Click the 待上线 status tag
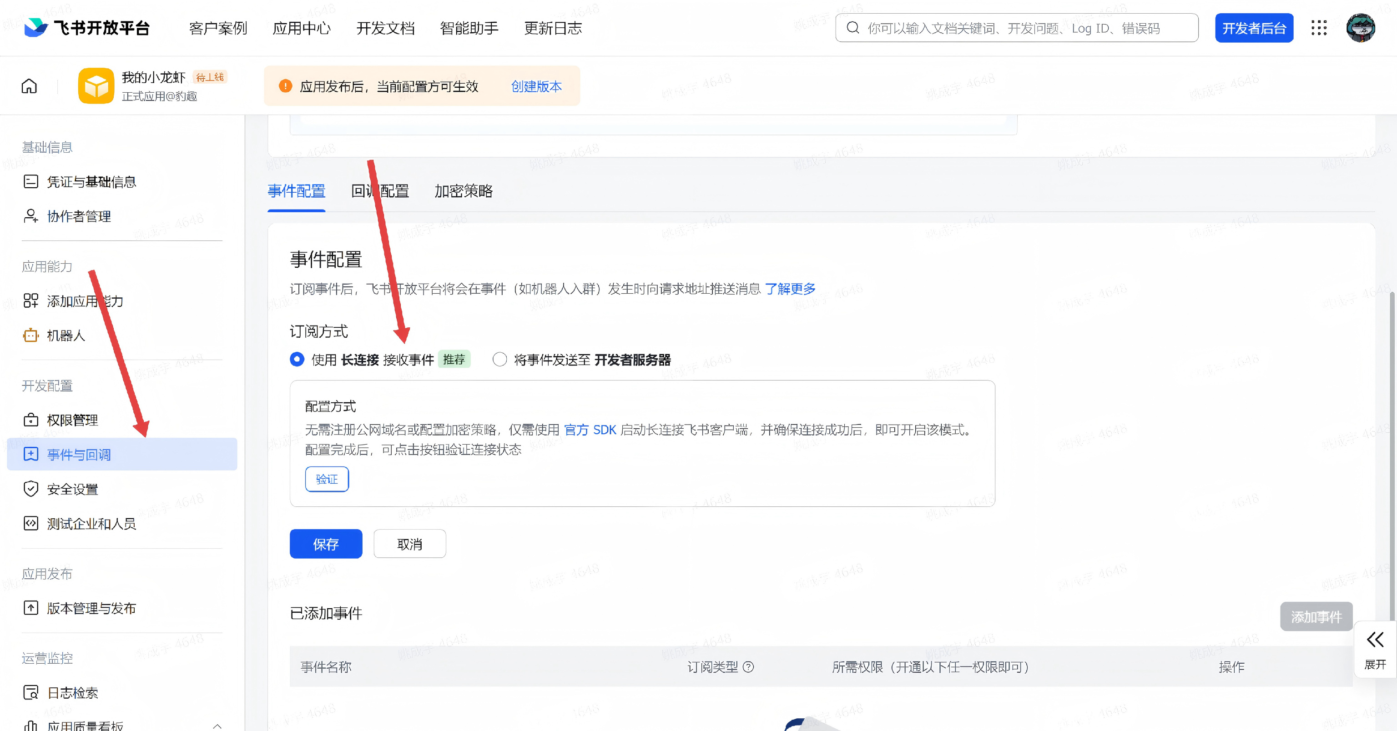 (x=210, y=77)
